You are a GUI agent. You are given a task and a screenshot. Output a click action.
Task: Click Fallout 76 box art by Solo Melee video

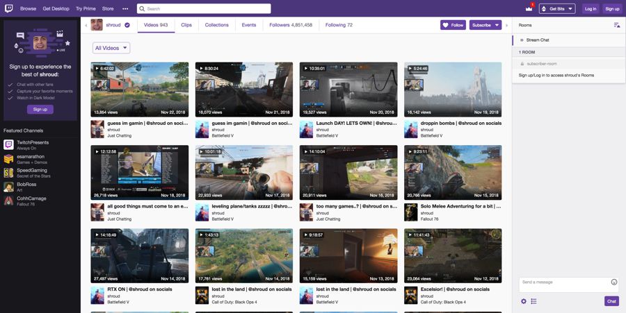pyautogui.click(x=411, y=212)
